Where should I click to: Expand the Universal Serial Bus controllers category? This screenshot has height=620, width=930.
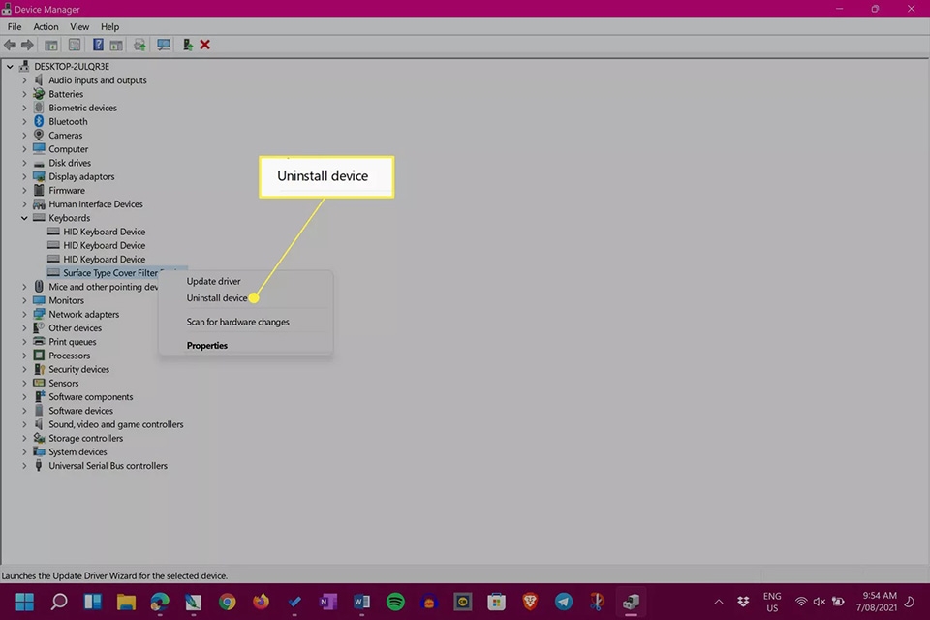(24, 466)
